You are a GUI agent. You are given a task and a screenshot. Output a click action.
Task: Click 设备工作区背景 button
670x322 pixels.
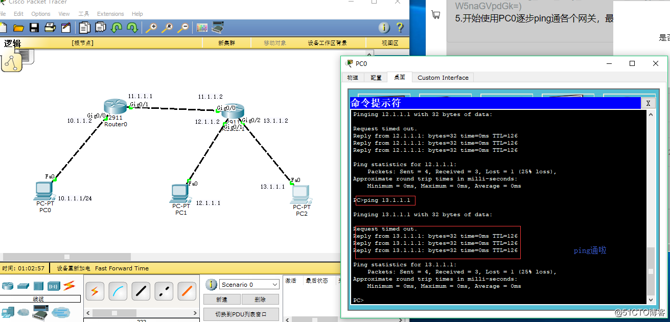coord(327,43)
